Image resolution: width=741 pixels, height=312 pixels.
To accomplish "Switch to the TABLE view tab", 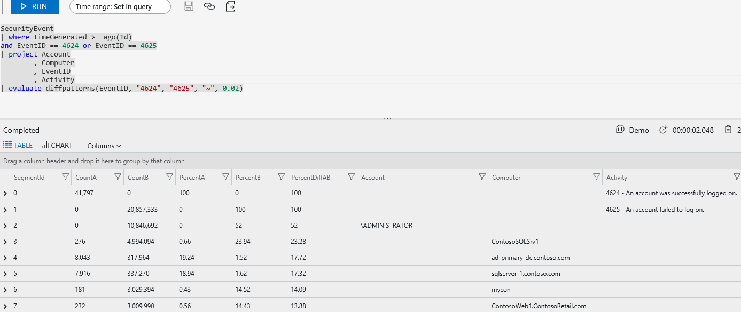I will coord(18,146).
